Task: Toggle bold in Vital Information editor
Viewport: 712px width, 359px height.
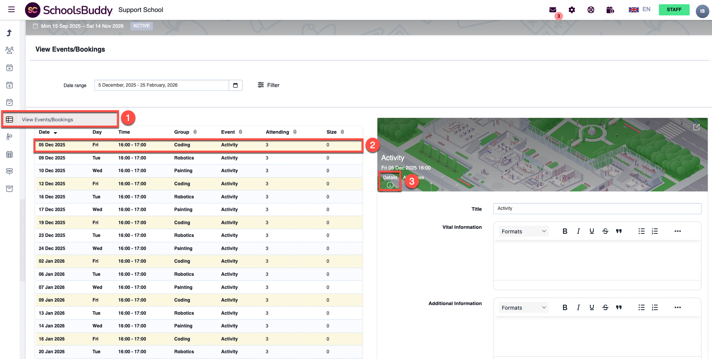Action: tap(565, 231)
